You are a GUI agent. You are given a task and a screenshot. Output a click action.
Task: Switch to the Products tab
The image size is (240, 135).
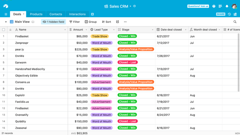coord(36,14)
